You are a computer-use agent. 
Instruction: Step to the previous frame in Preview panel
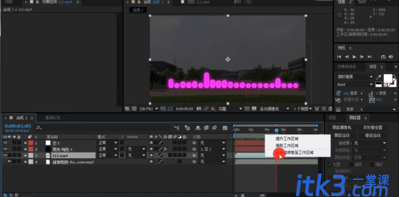[347, 57]
